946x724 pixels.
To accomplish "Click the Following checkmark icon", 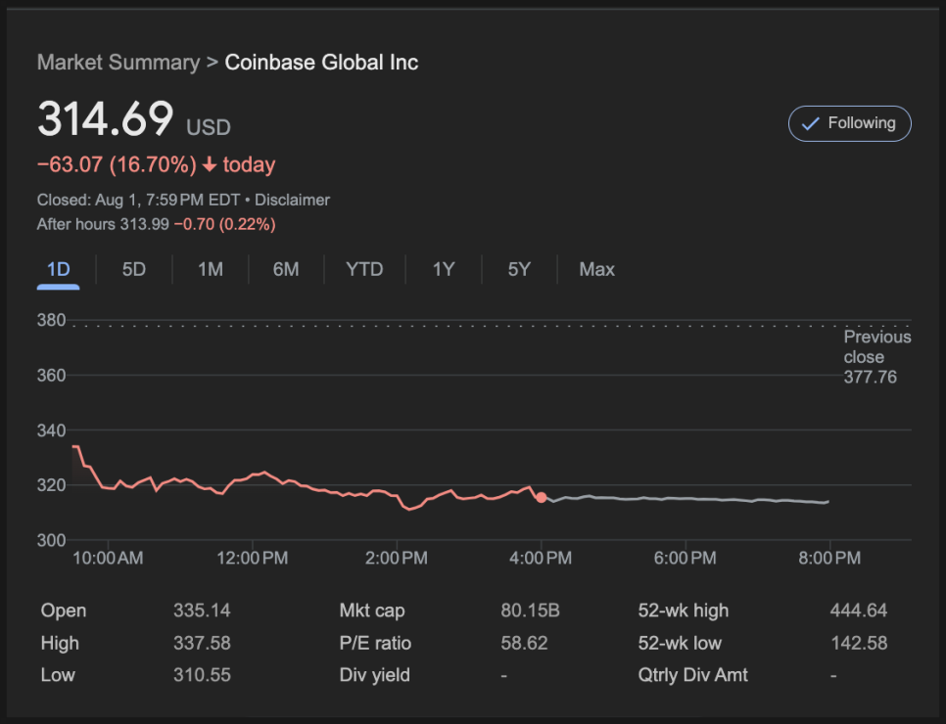I will pos(810,123).
